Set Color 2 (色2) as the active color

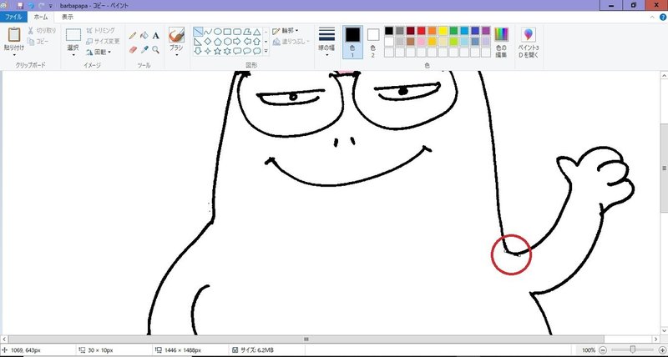pyautogui.click(x=372, y=42)
